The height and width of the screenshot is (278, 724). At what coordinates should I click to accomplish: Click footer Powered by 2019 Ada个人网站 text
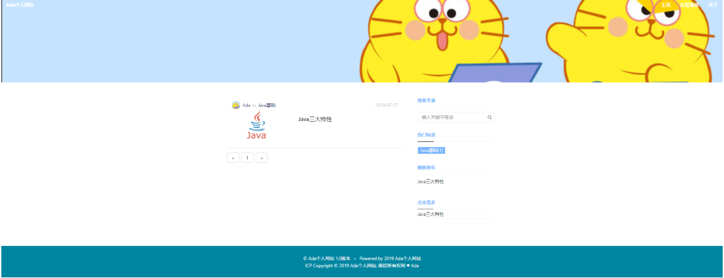[390, 258]
